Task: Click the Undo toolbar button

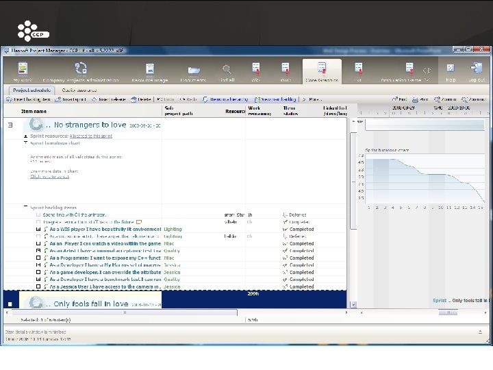Action: (x=166, y=99)
